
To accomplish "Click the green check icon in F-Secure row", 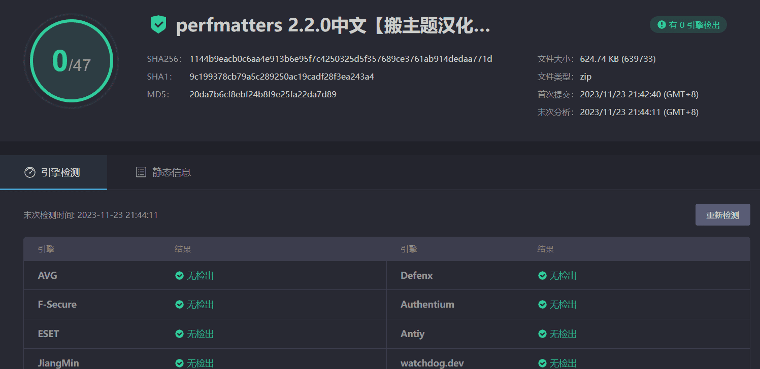I will pyautogui.click(x=179, y=305).
